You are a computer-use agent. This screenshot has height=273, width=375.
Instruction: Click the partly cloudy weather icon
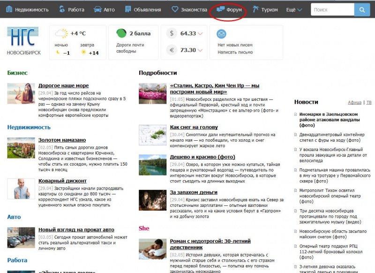point(61,33)
